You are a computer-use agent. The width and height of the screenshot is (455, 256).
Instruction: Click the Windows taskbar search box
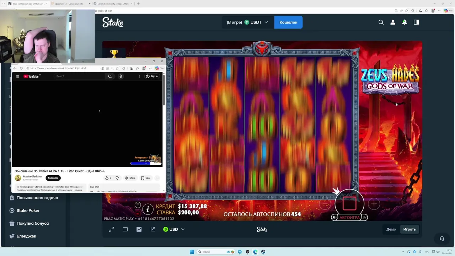pyautogui.click(x=215, y=252)
